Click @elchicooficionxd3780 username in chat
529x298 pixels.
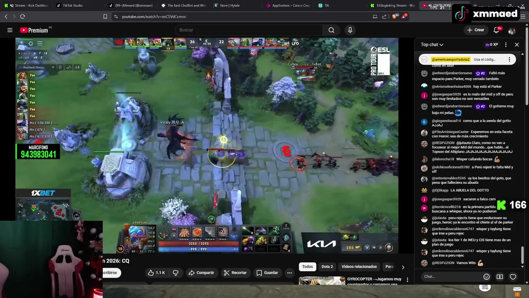pos(450,167)
